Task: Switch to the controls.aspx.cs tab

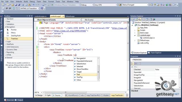Action: pos(40,16)
